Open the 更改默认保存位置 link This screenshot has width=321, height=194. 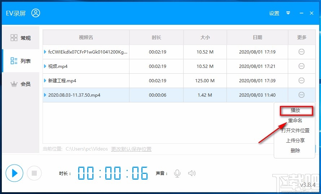[x=131, y=149]
